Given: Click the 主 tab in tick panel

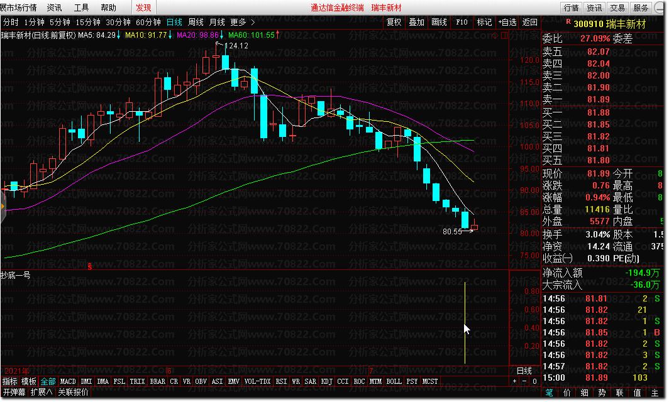Looking at the screenshot, I should [x=655, y=393].
